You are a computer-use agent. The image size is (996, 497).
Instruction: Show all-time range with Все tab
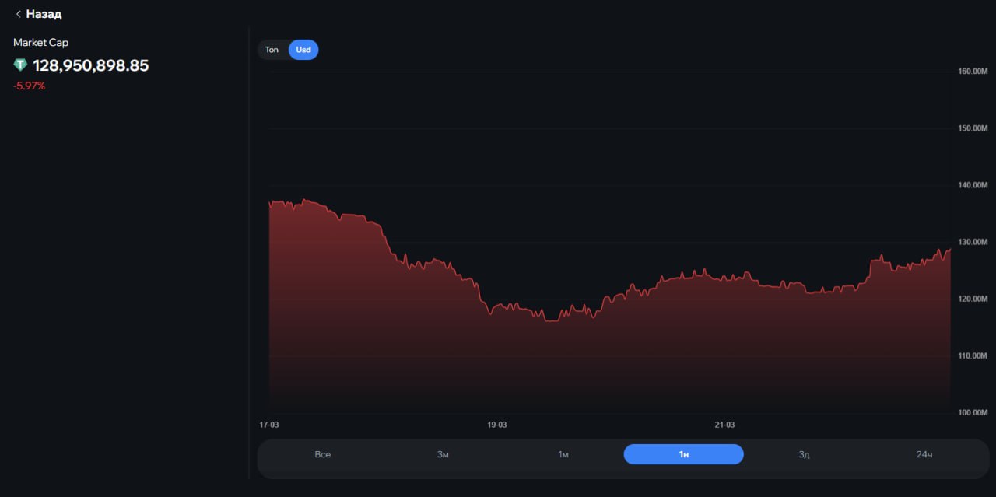[x=323, y=454]
